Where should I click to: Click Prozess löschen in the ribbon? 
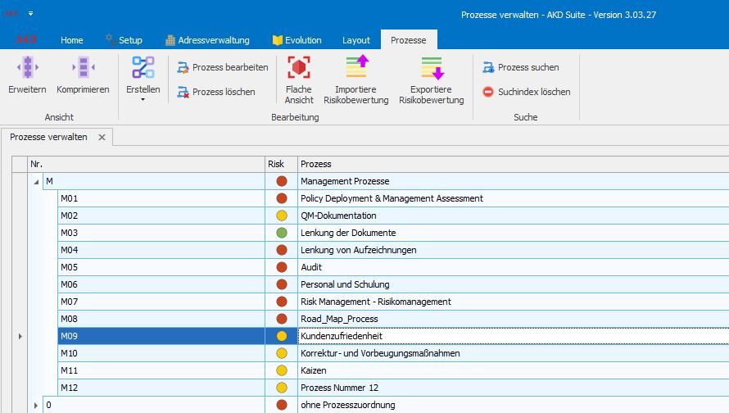point(216,92)
